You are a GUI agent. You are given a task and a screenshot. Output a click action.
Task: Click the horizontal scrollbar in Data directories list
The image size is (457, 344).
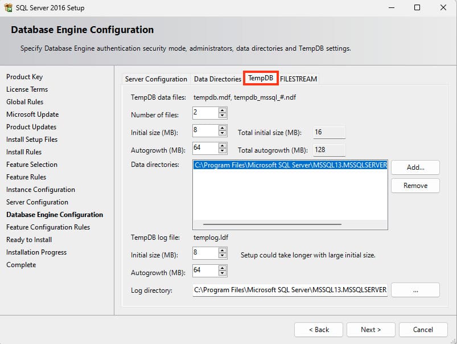click(272, 224)
